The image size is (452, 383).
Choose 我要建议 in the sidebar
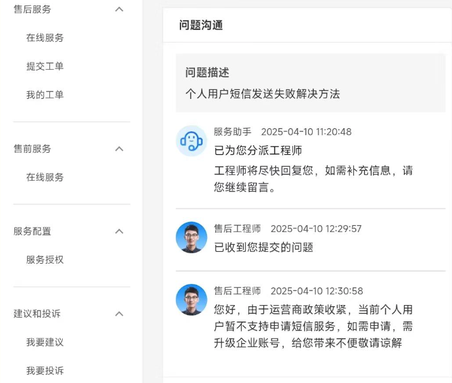[45, 342]
